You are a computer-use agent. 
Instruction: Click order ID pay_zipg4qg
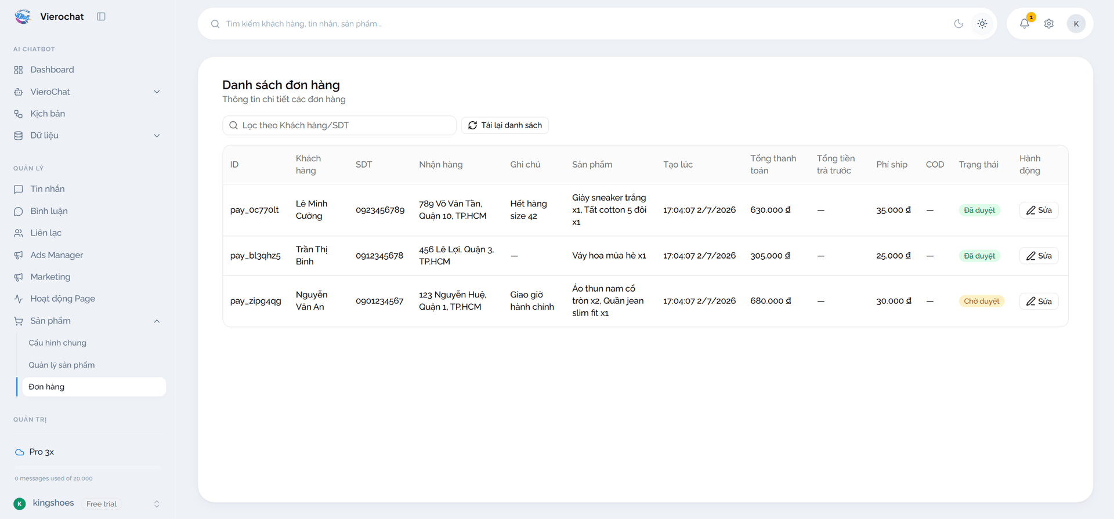pos(255,301)
